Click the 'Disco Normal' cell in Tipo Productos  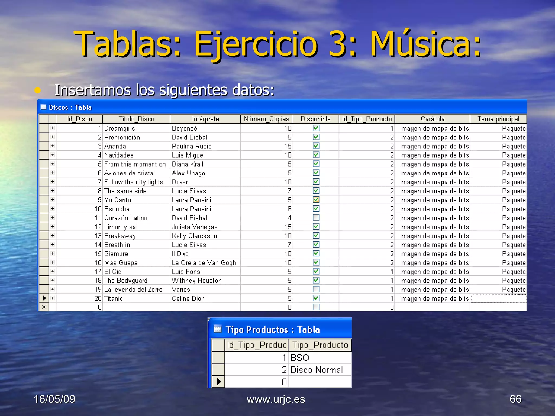[320, 370]
